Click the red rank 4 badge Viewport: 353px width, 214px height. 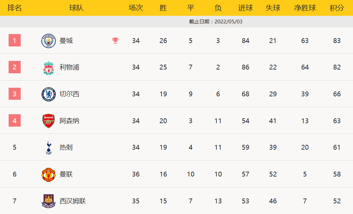coord(14,121)
